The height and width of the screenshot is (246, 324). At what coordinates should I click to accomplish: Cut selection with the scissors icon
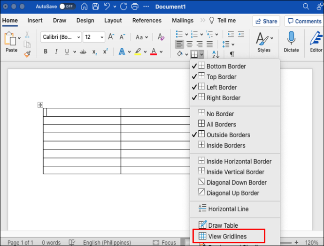coord(27,35)
